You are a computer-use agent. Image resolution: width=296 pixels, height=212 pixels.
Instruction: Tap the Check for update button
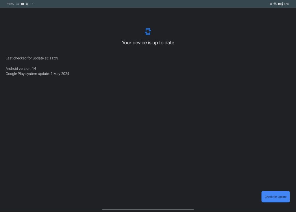tap(275, 197)
